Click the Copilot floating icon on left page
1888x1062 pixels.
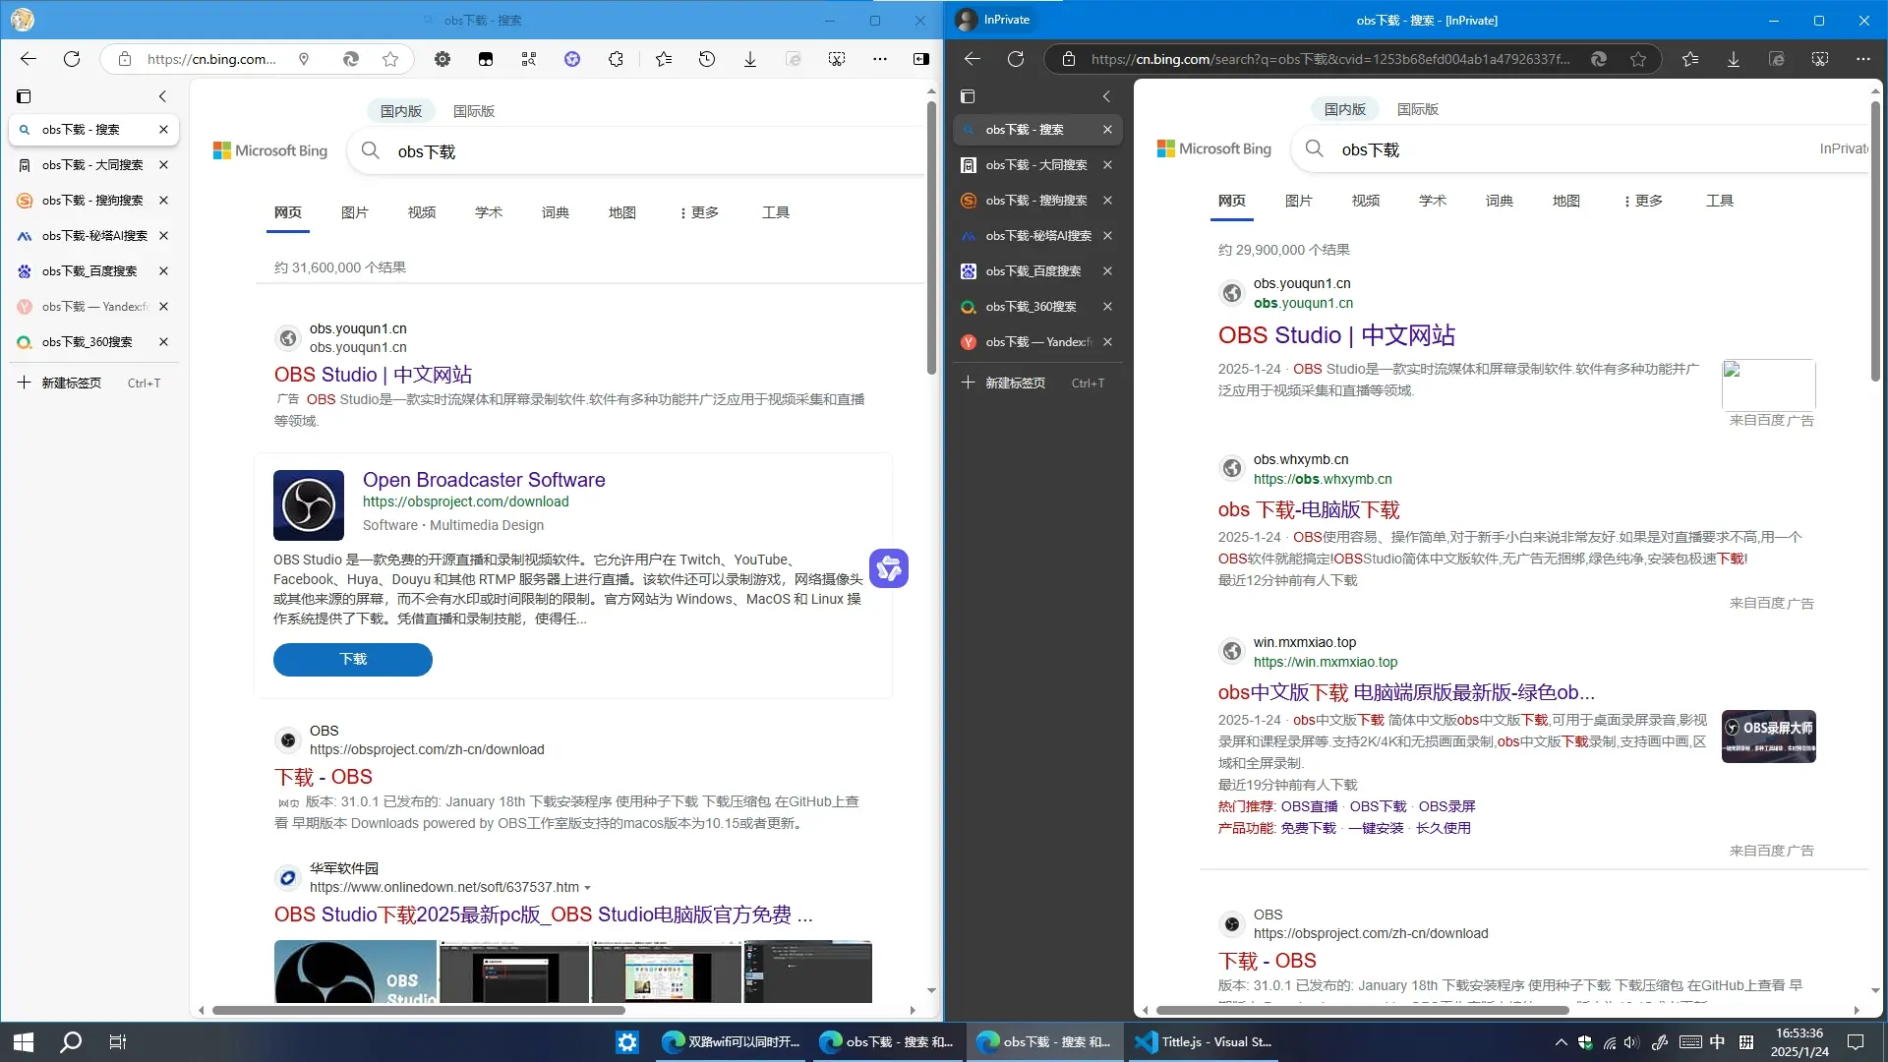pyautogui.click(x=889, y=568)
